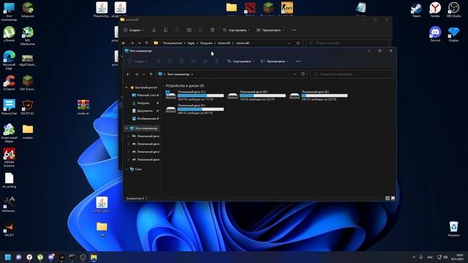Click the Copy icon in the minecraft window toolbar
This screenshot has height=263, width=468.
(166, 30)
